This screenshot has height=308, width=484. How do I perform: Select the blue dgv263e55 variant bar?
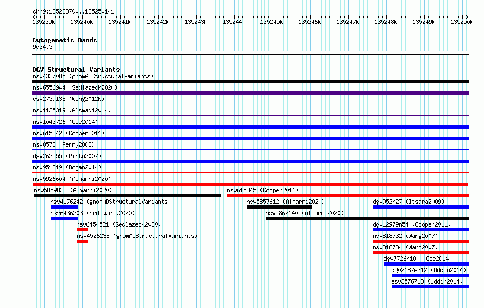[x=250, y=161]
